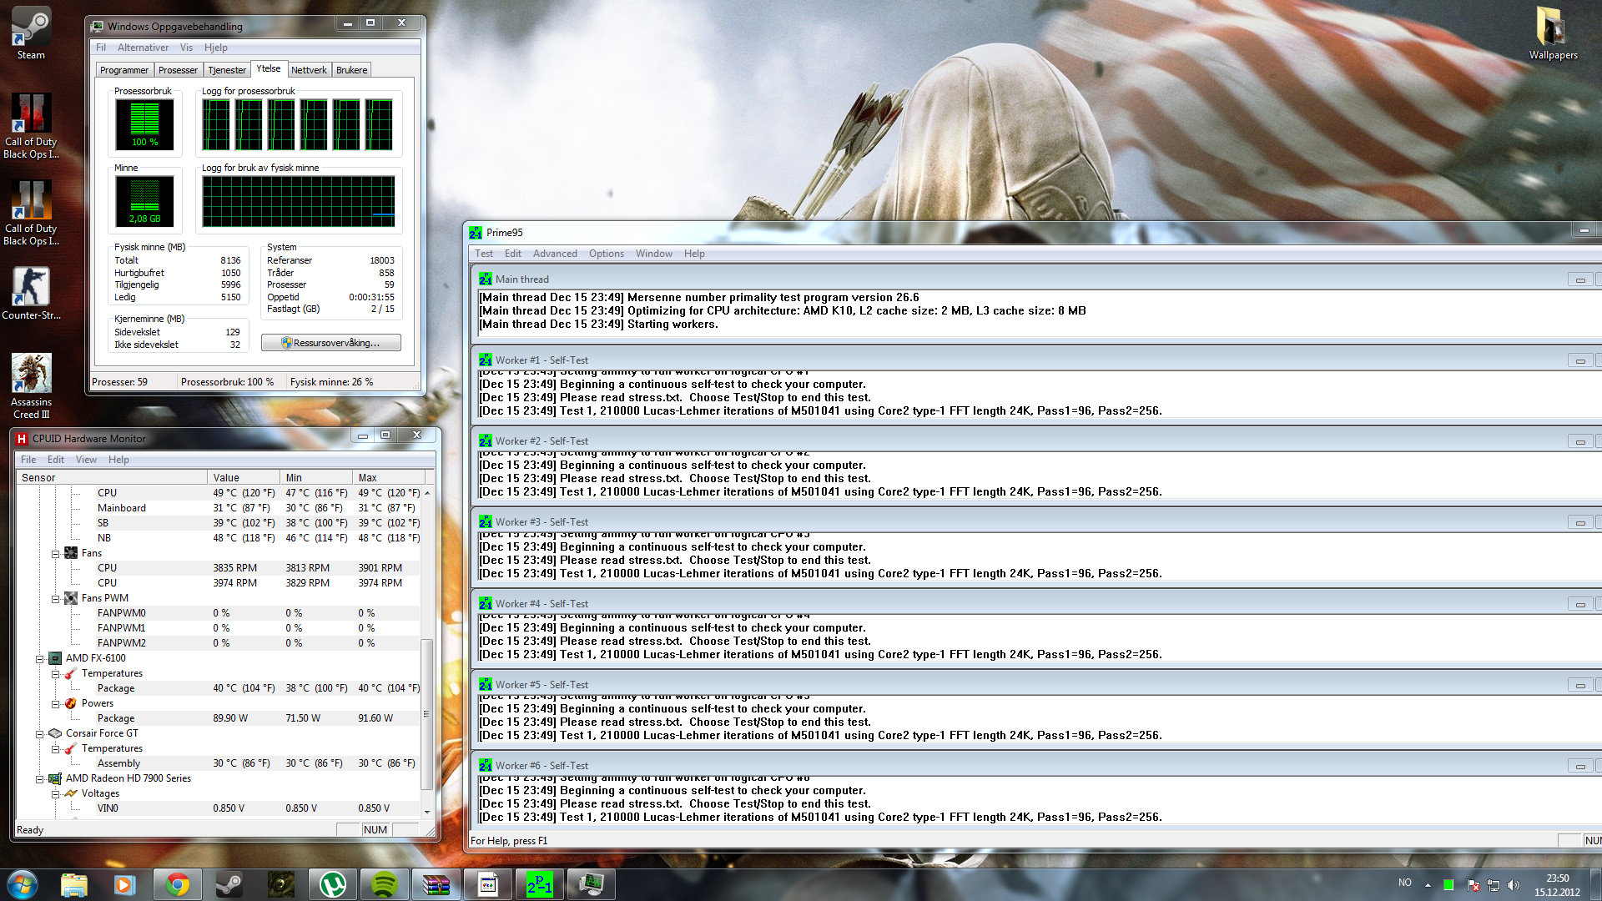Image resolution: width=1602 pixels, height=901 pixels.
Task: Click the AMD FX-6100 chip icon in HWMonitor
Action: click(x=55, y=658)
